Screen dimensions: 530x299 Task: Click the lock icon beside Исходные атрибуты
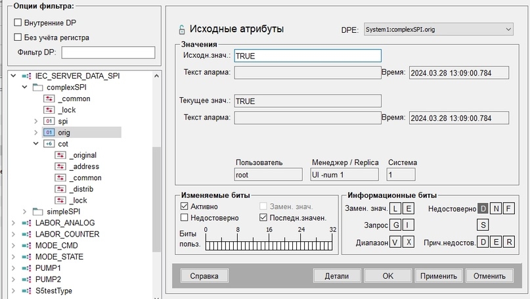(182, 30)
